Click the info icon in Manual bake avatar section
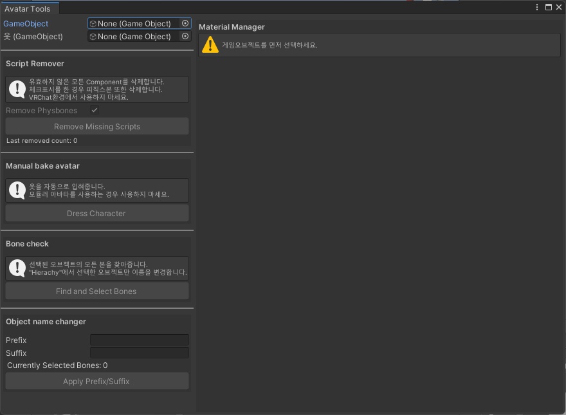The width and height of the screenshot is (566, 415). pyautogui.click(x=17, y=190)
